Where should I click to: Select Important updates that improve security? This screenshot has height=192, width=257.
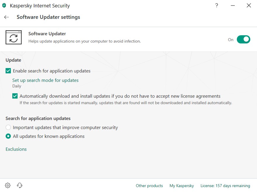(8, 128)
